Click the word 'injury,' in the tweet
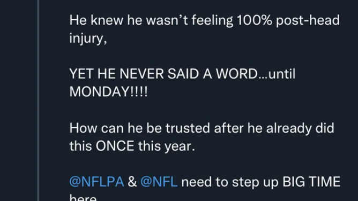 [88, 38]
